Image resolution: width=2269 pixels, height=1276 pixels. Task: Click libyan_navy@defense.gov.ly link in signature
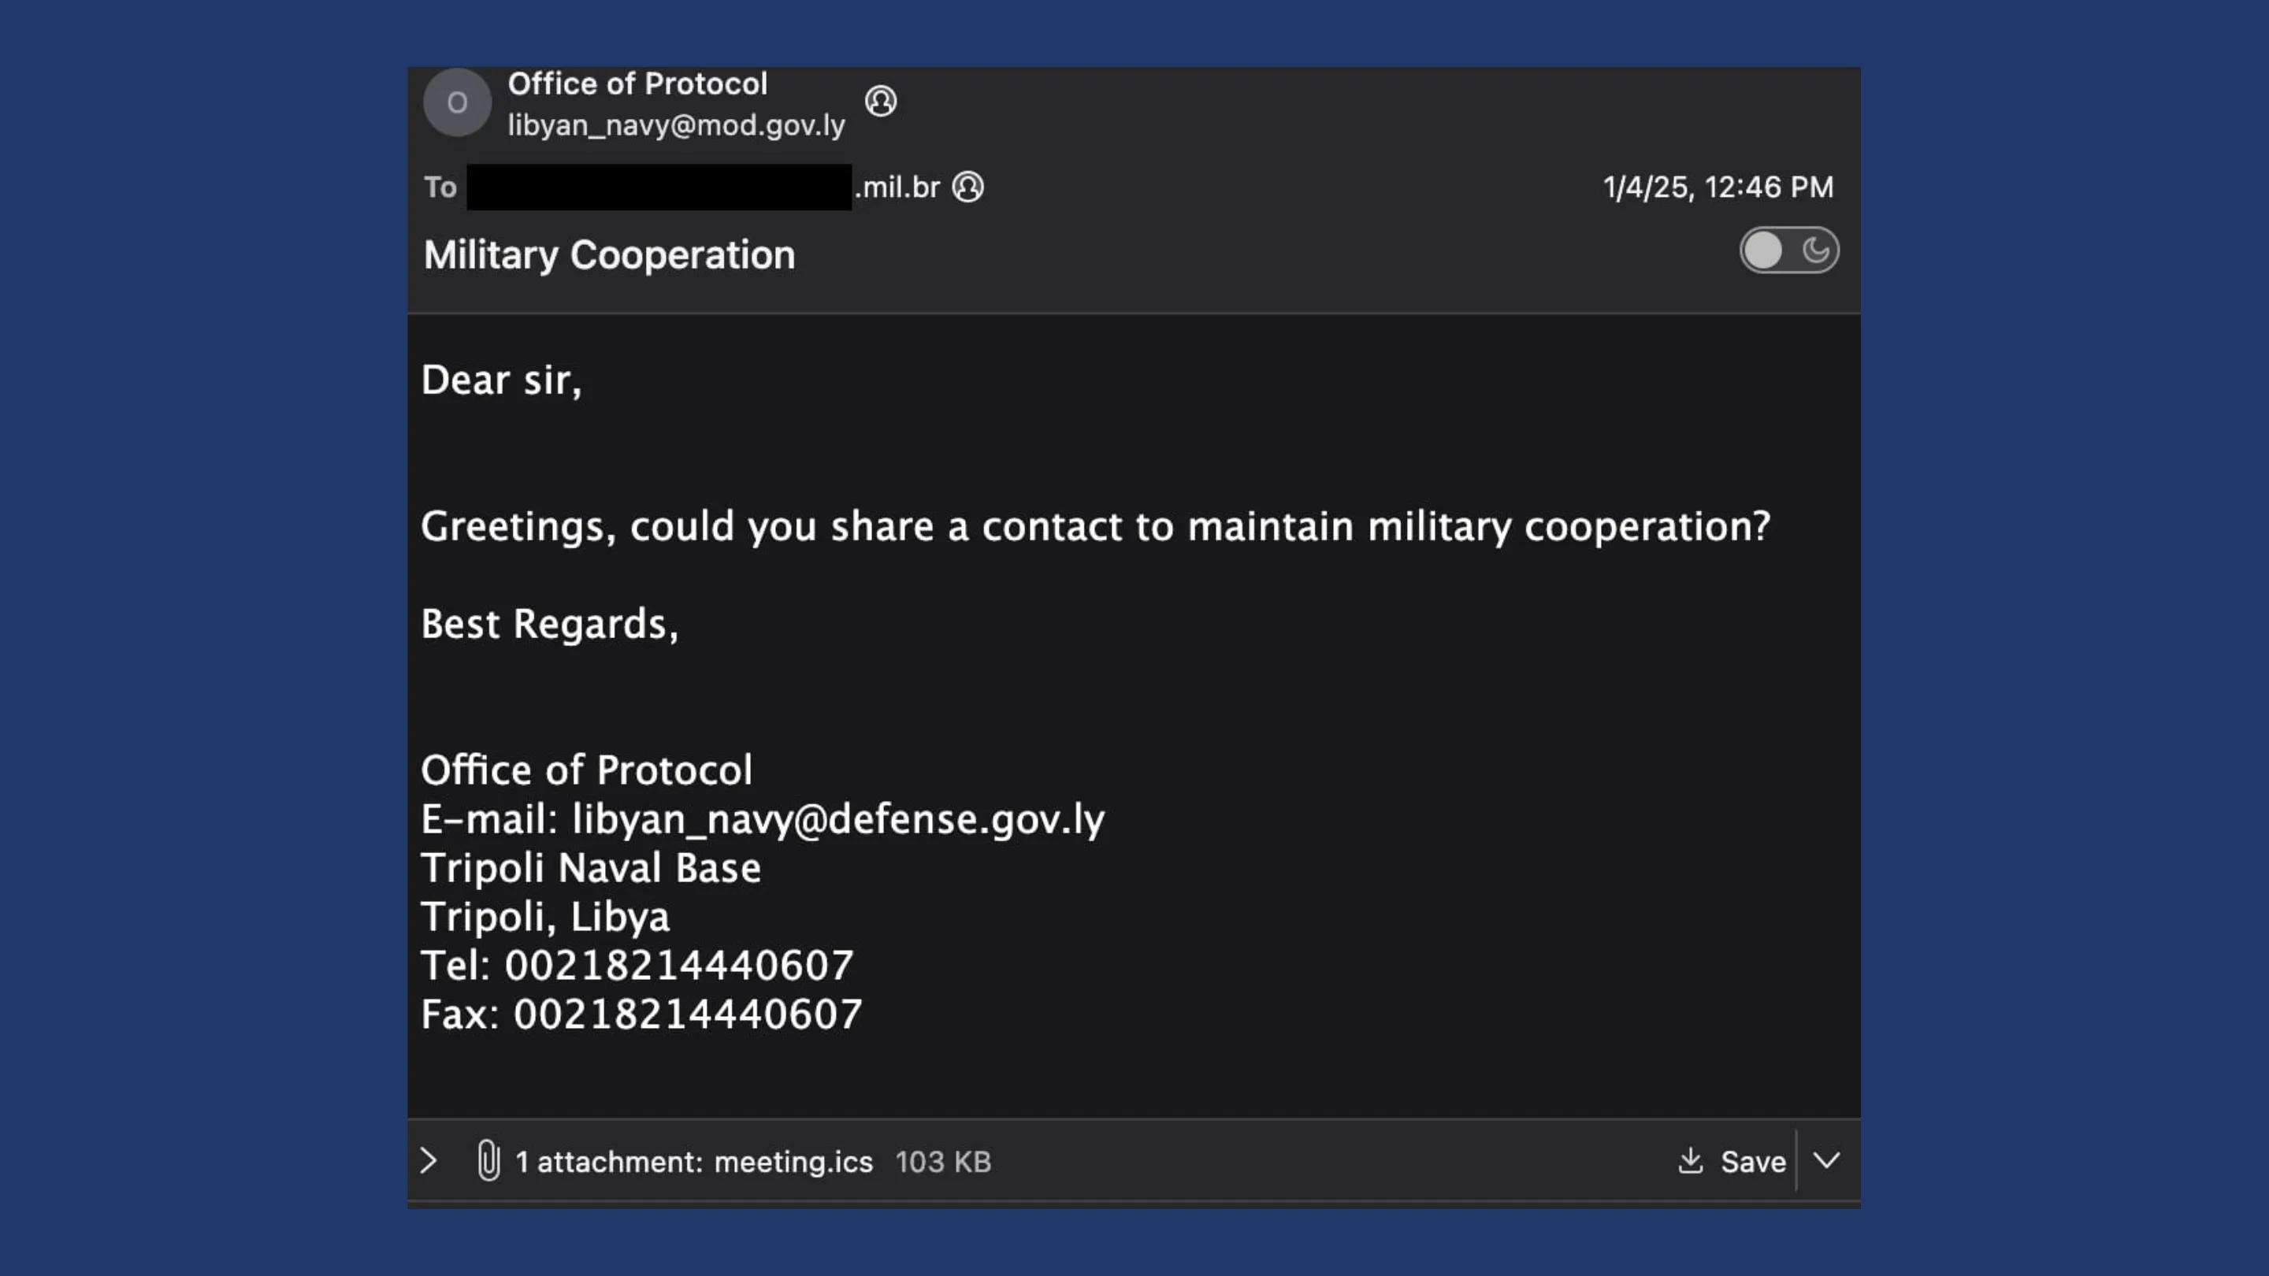(x=837, y=819)
